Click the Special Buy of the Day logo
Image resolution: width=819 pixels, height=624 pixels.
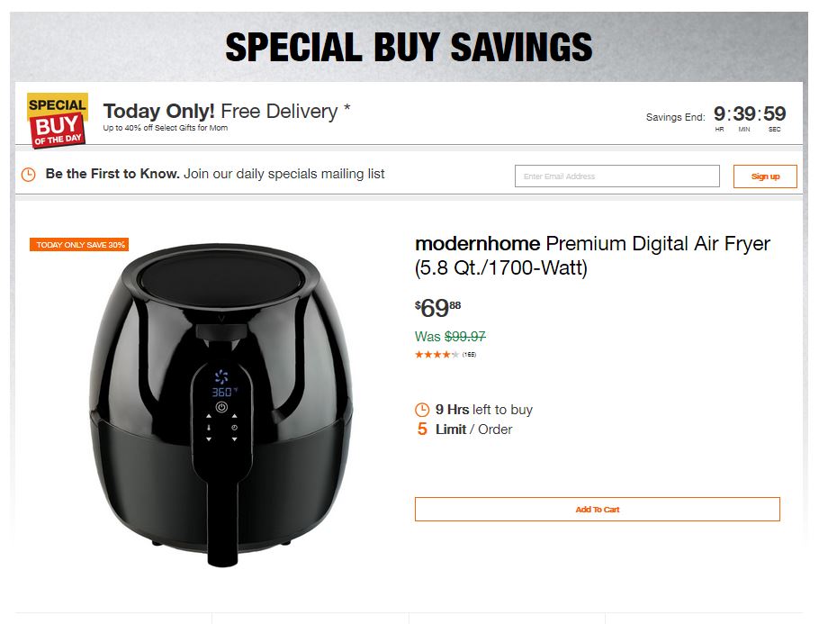[58, 120]
